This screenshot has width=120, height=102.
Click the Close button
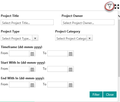(x=110, y=95)
